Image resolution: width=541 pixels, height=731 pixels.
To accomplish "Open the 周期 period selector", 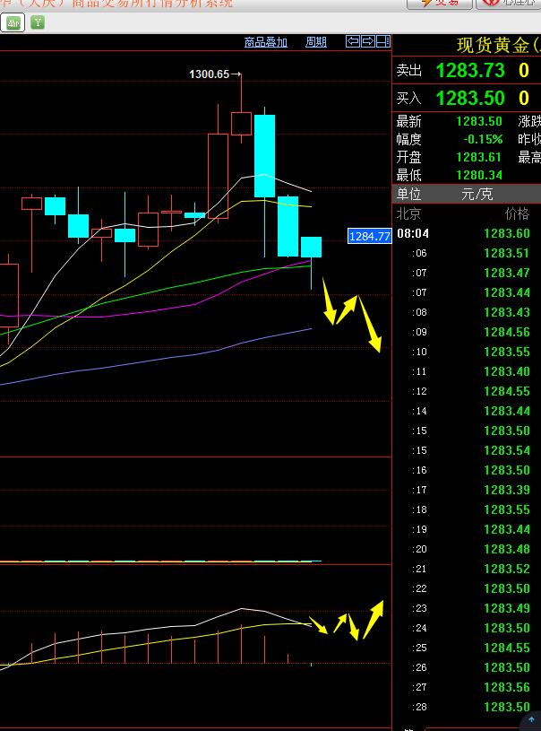I will pos(316,42).
